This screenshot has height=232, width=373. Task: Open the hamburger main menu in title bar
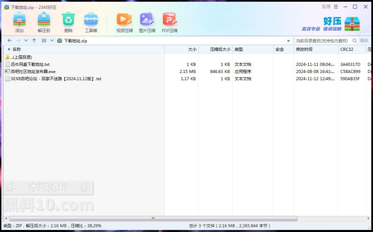336,7
